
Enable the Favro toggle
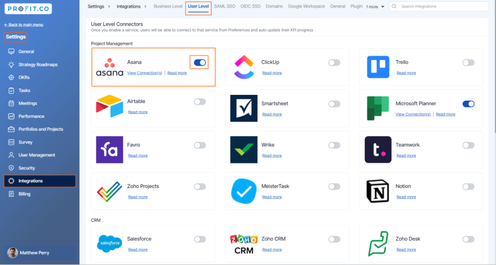200,145
